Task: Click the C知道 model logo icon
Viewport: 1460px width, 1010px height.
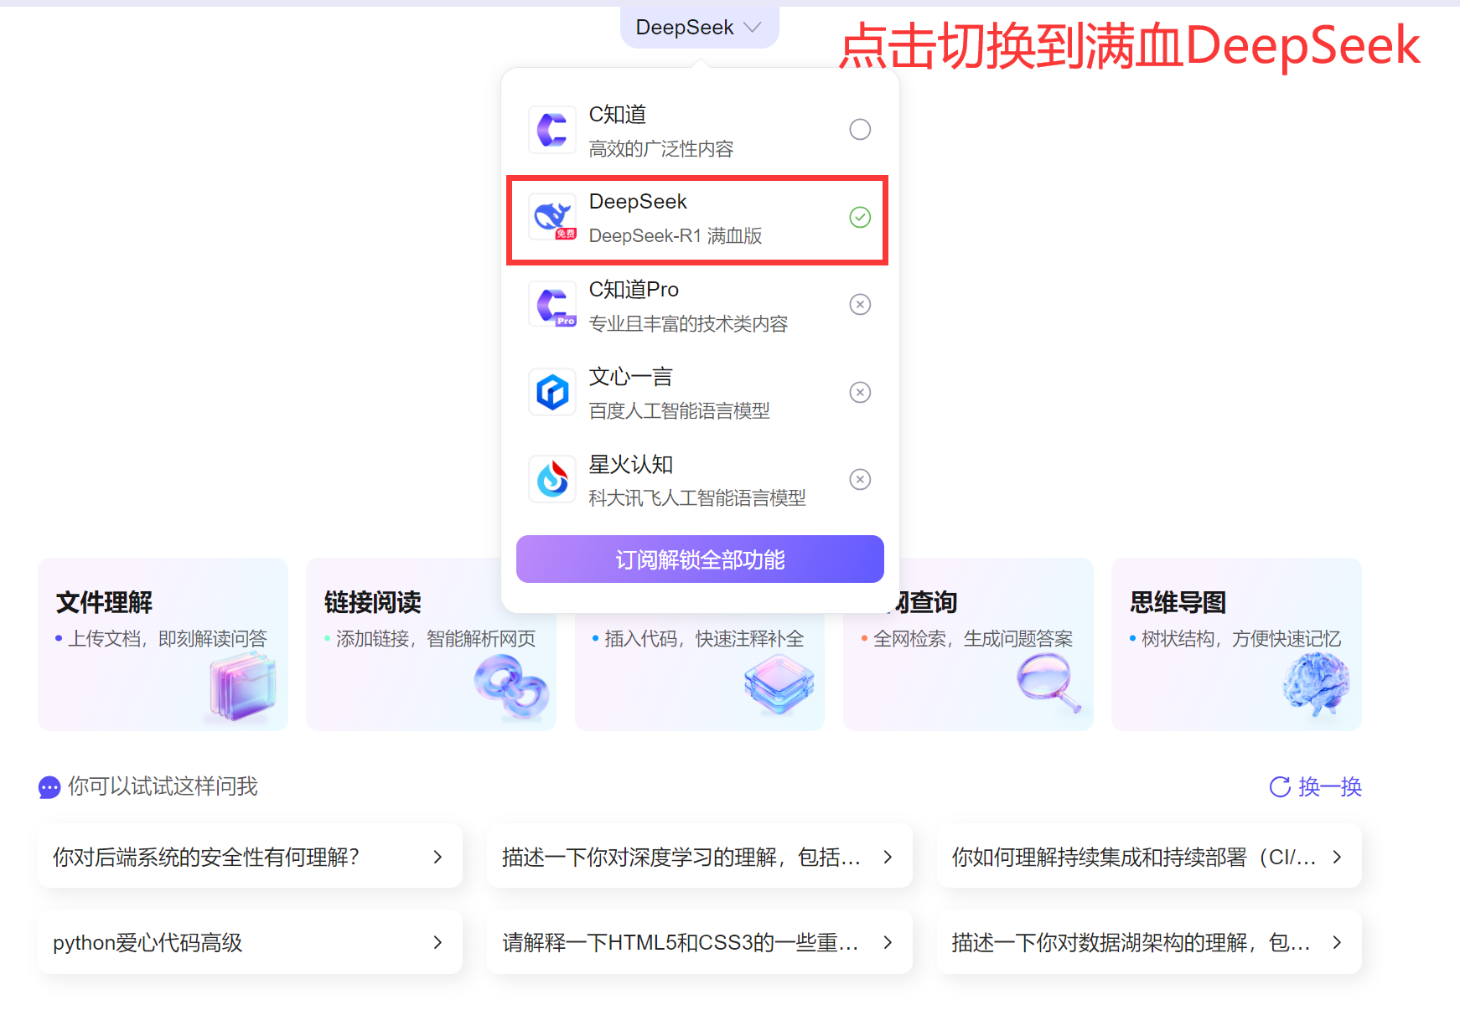Action: tap(552, 130)
